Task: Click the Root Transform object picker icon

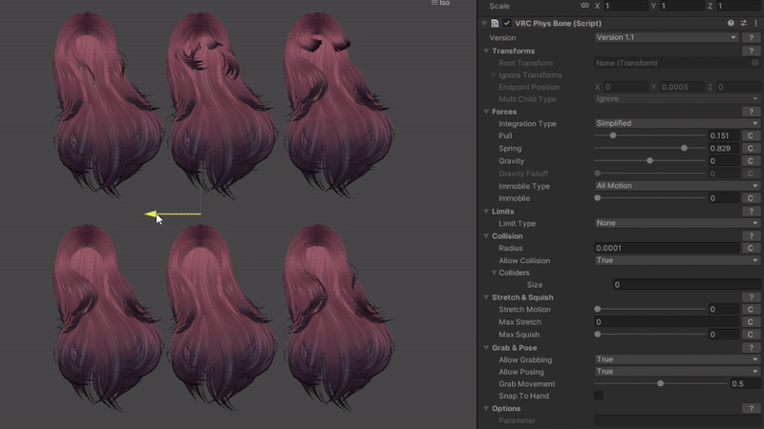Action: (754, 63)
